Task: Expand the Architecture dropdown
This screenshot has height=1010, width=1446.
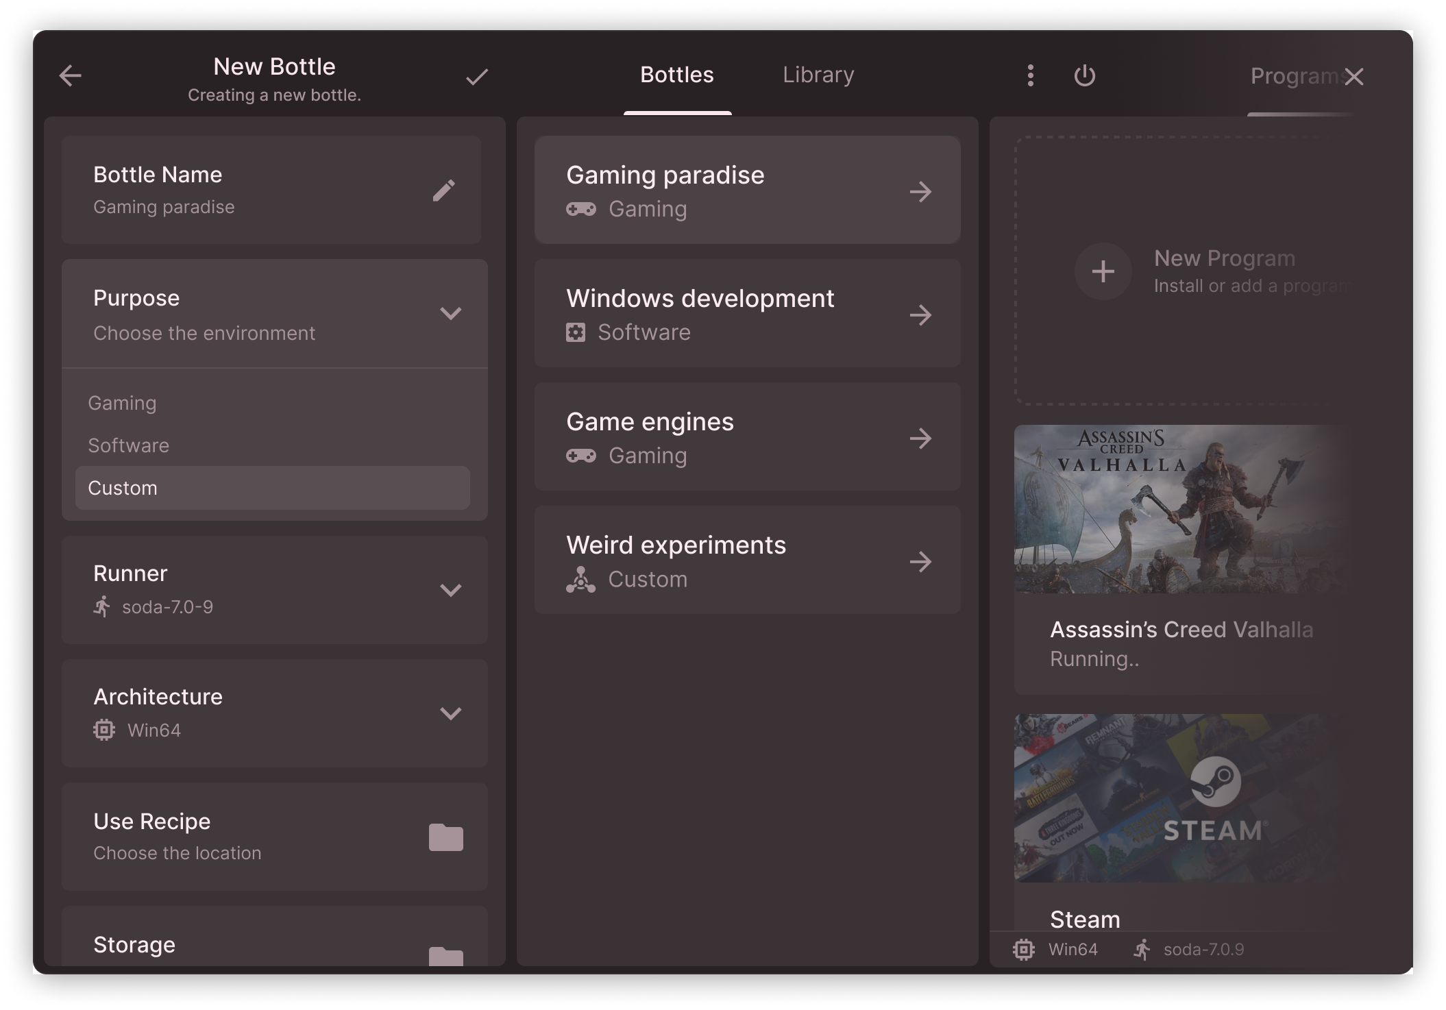Action: coord(450,713)
